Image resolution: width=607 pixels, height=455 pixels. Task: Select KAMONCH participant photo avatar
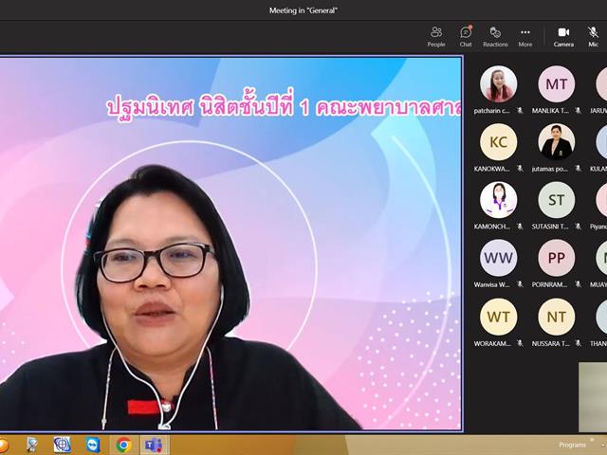click(x=498, y=200)
